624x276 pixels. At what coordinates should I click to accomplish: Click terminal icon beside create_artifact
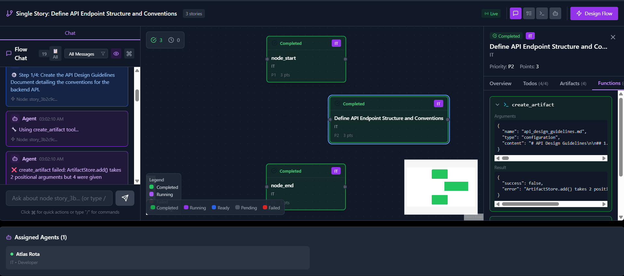(506, 105)
